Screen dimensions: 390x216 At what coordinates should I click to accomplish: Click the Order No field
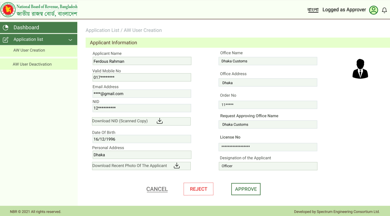point(268,105)
